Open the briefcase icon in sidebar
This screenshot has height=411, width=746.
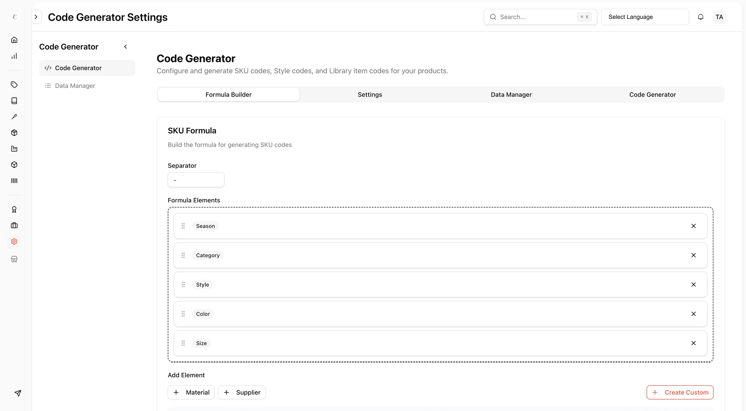[14, 226]
